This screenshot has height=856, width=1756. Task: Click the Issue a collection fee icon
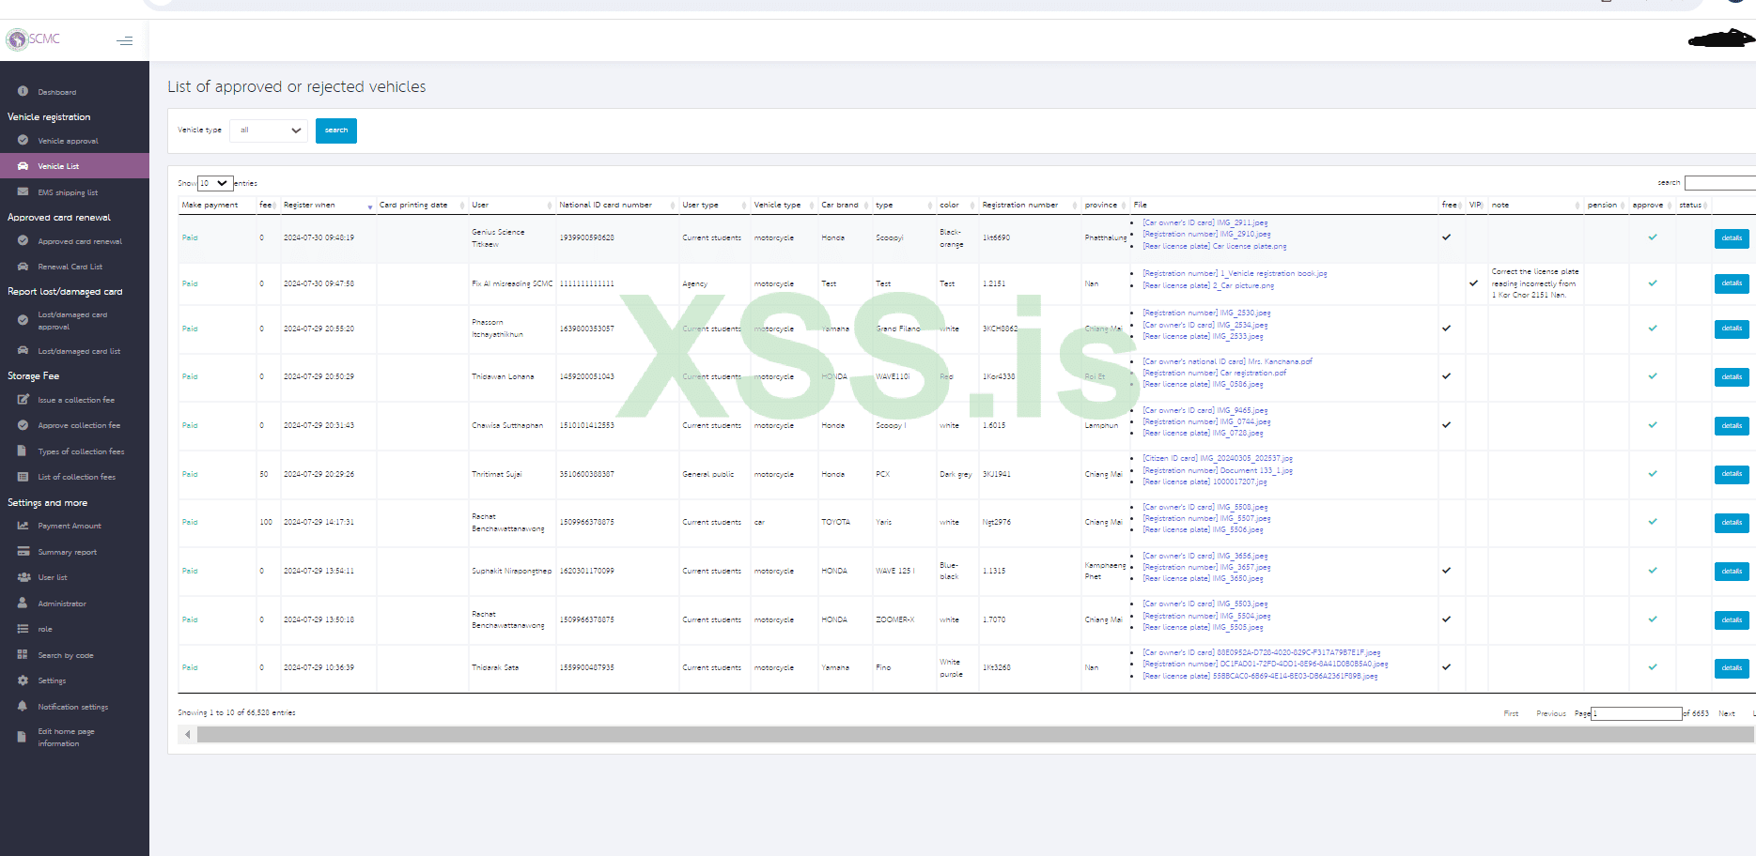tap(23, 399)
